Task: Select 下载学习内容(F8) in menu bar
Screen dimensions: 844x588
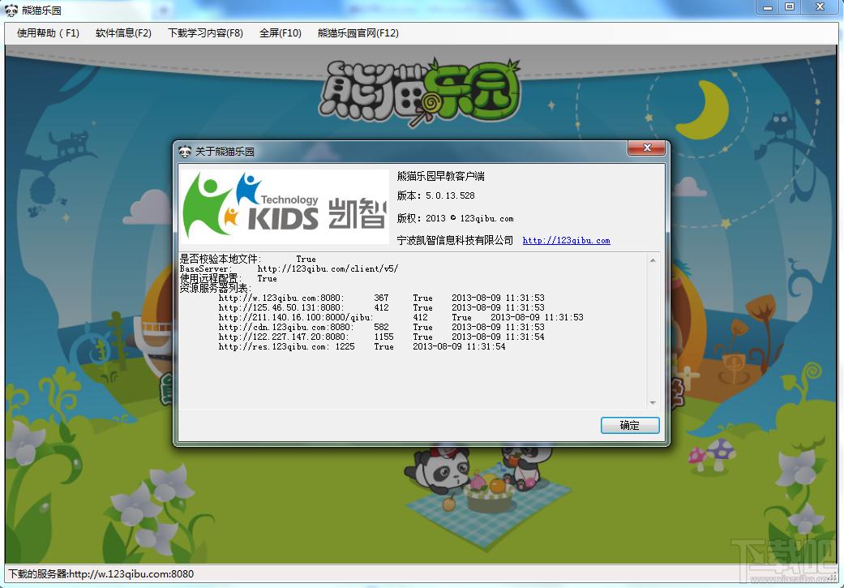Action: pyautogui.click(x=205, y=33)
